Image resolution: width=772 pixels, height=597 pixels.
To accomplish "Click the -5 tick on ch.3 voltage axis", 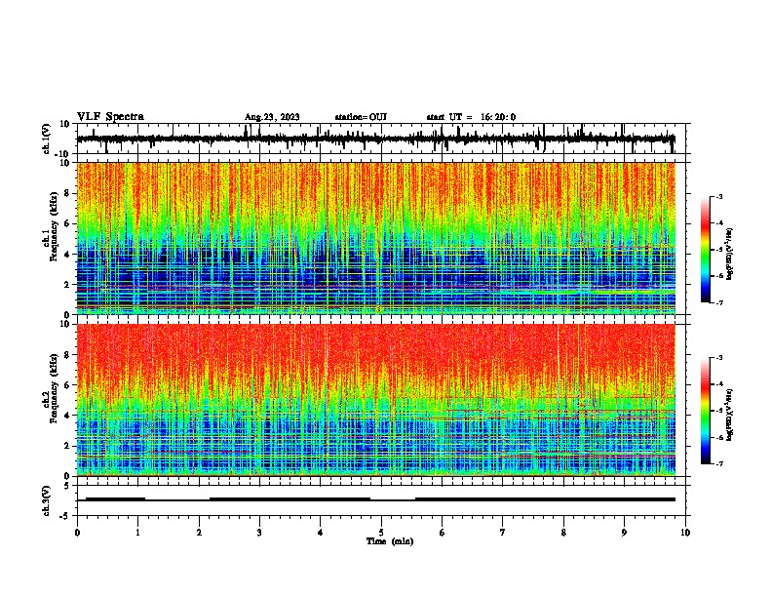I will tap(65, 516).
